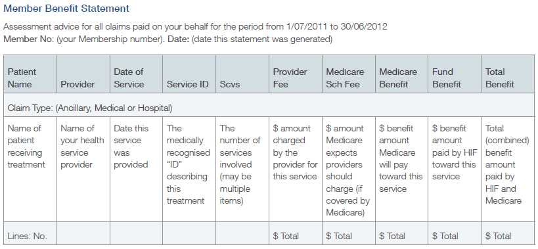Click the Date of Service header
Screen dimensions: 538x249
[136, 74]
